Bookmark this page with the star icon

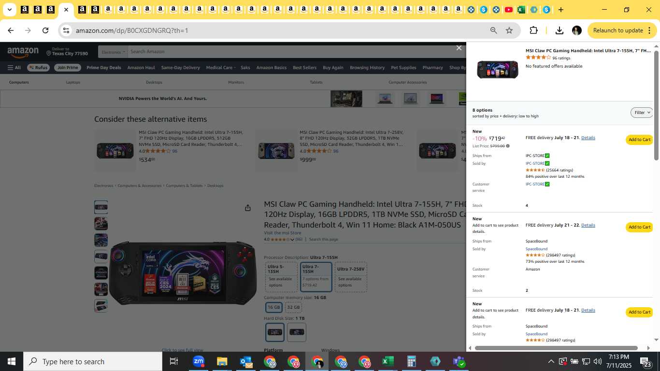tap(509, 30)
